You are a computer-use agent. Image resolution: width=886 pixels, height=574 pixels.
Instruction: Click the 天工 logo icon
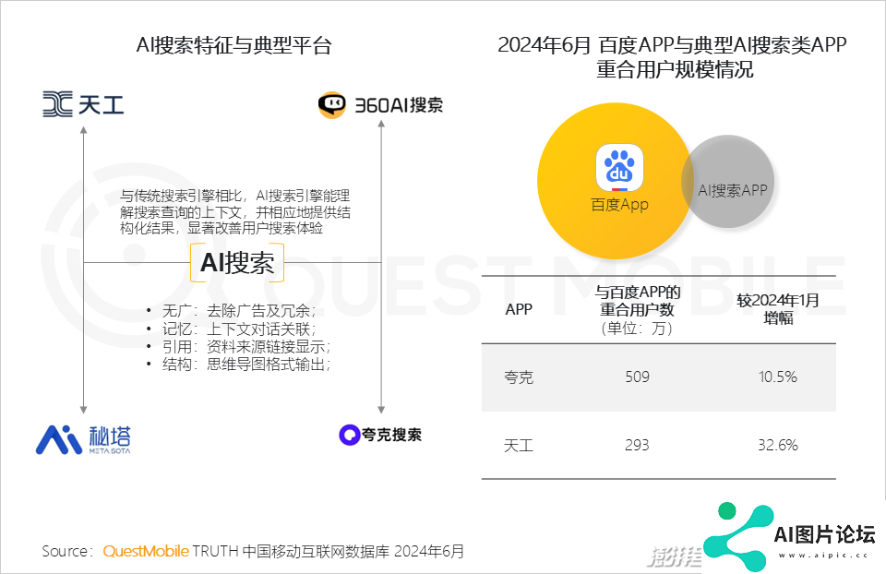(x=57, y=104)
